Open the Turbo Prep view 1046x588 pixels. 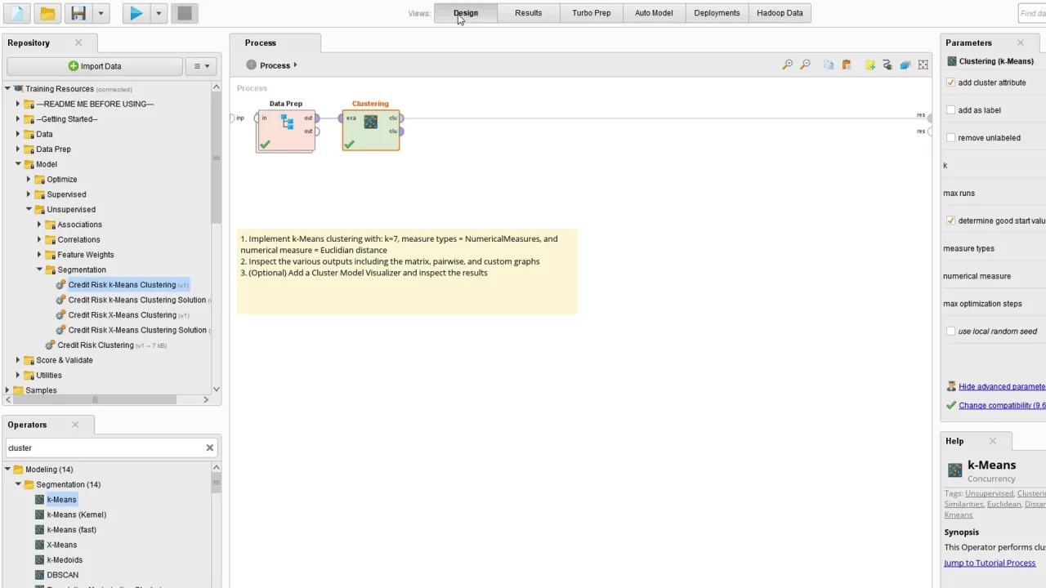point(592,13)
